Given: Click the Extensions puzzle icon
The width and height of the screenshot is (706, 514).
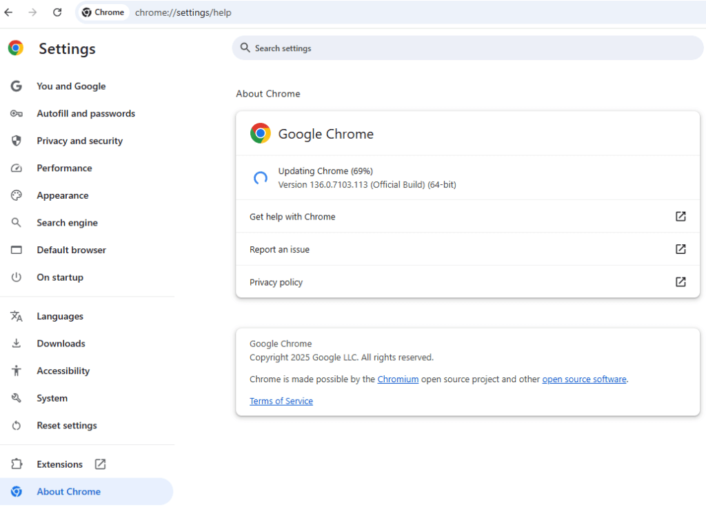Looking at the screenshot, I should (17, 464).
